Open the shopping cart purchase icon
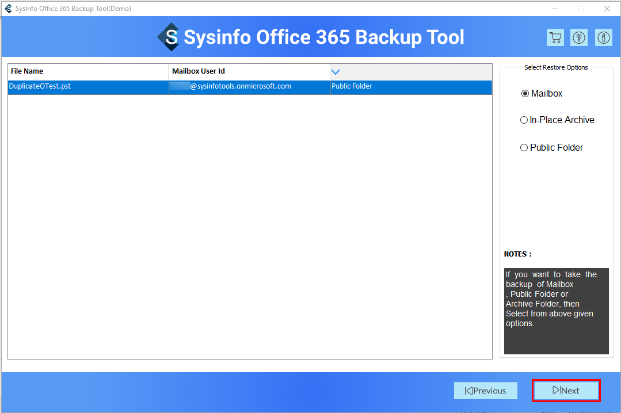The image size is (621, 413). 555,37
